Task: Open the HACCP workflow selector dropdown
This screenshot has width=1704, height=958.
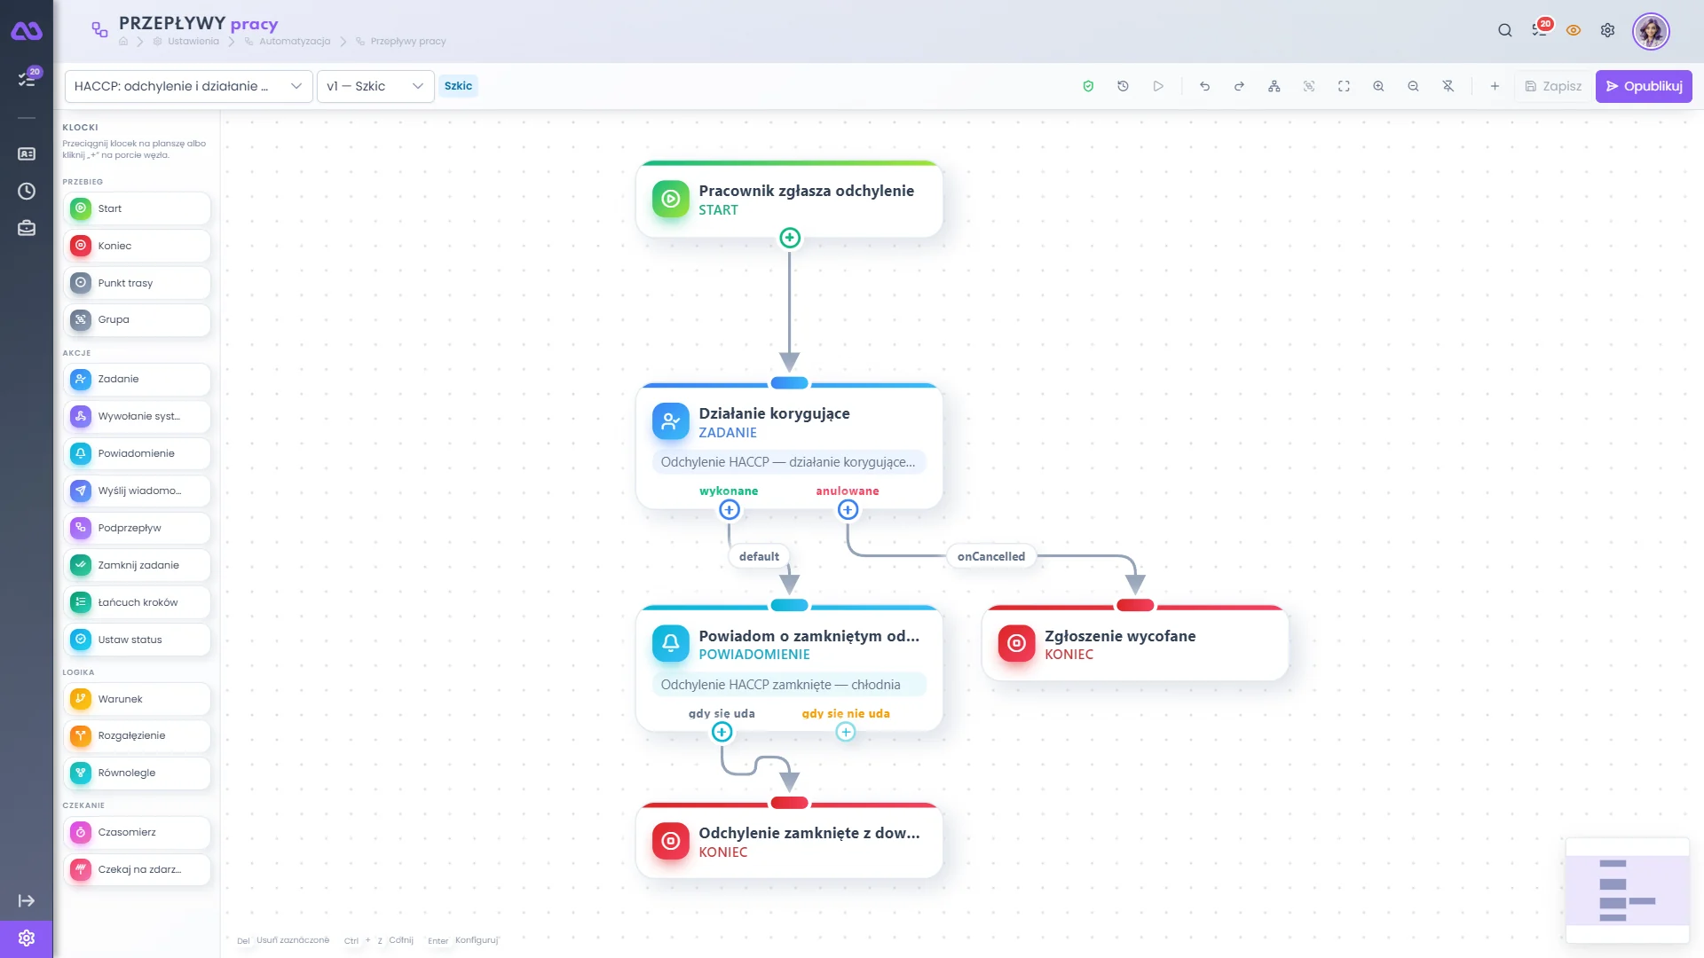Action: [188, 86]
